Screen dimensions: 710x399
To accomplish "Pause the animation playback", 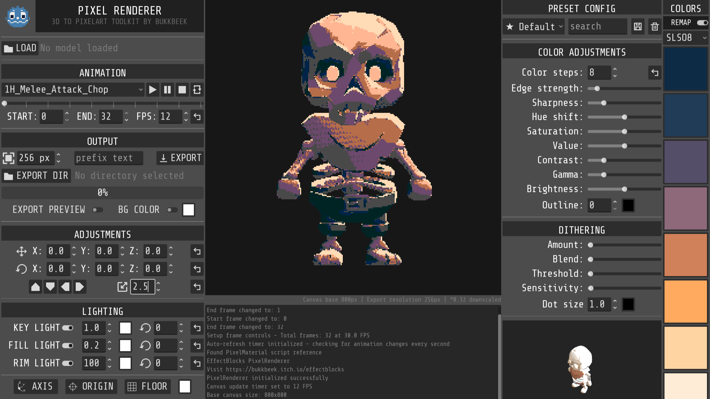I will pos(168,89).
